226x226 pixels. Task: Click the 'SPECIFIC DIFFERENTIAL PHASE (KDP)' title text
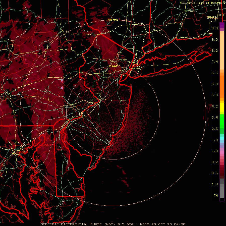78,224
